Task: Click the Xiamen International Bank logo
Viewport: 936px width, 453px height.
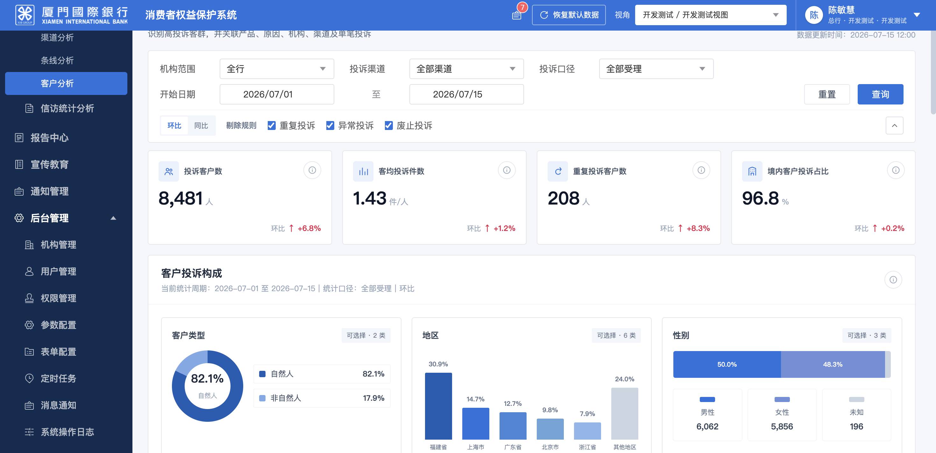Action: pos(72,15)
